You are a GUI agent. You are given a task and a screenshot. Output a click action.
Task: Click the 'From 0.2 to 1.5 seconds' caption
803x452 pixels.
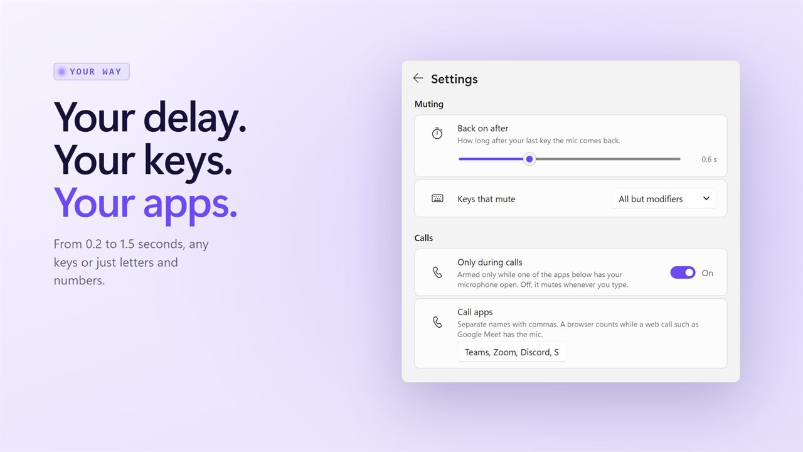coord(131,262)
